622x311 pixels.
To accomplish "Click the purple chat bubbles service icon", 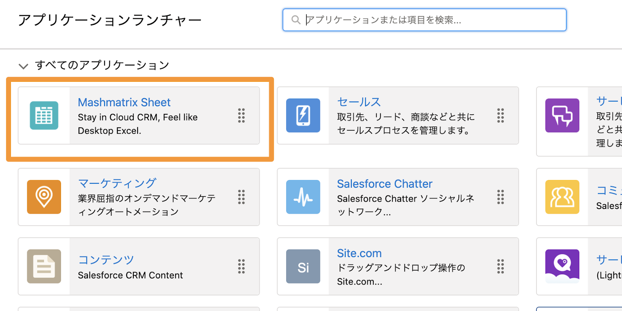I will pos(562,116).
